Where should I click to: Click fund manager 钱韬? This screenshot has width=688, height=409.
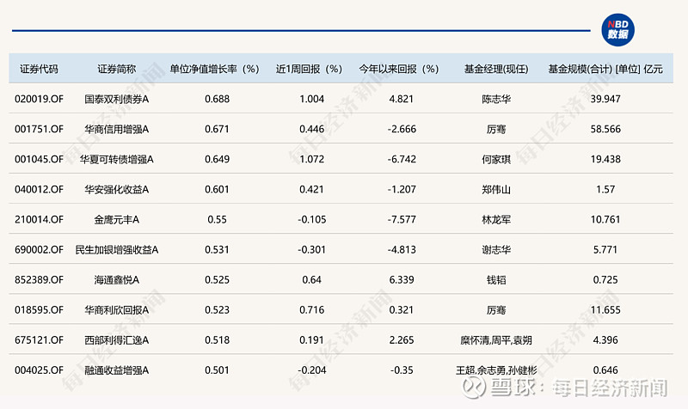click(x=496, y=279)
